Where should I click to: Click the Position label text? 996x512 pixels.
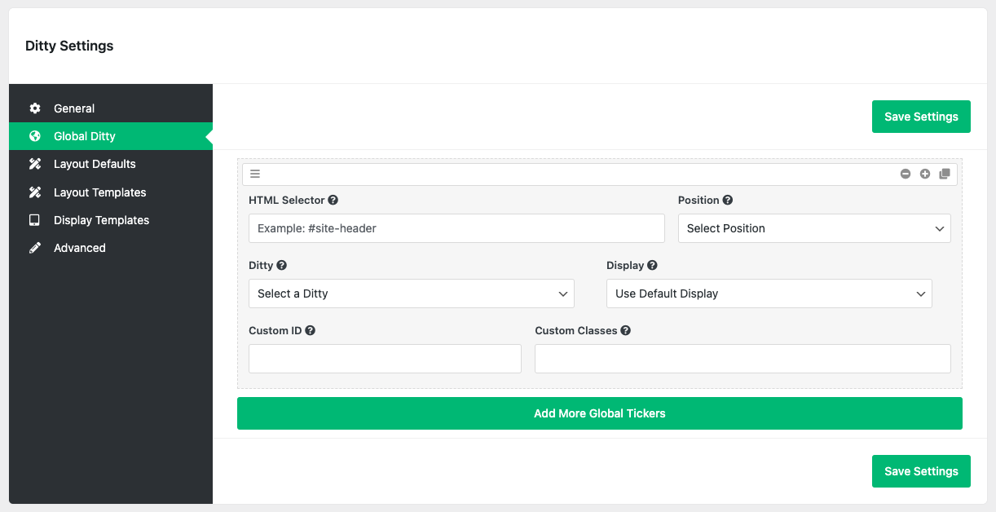699,200
